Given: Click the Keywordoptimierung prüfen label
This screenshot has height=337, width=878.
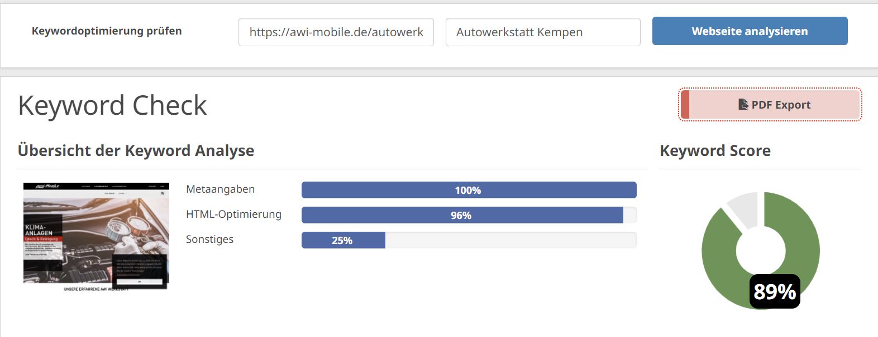Looking at the screenshot, I should 107,31.
